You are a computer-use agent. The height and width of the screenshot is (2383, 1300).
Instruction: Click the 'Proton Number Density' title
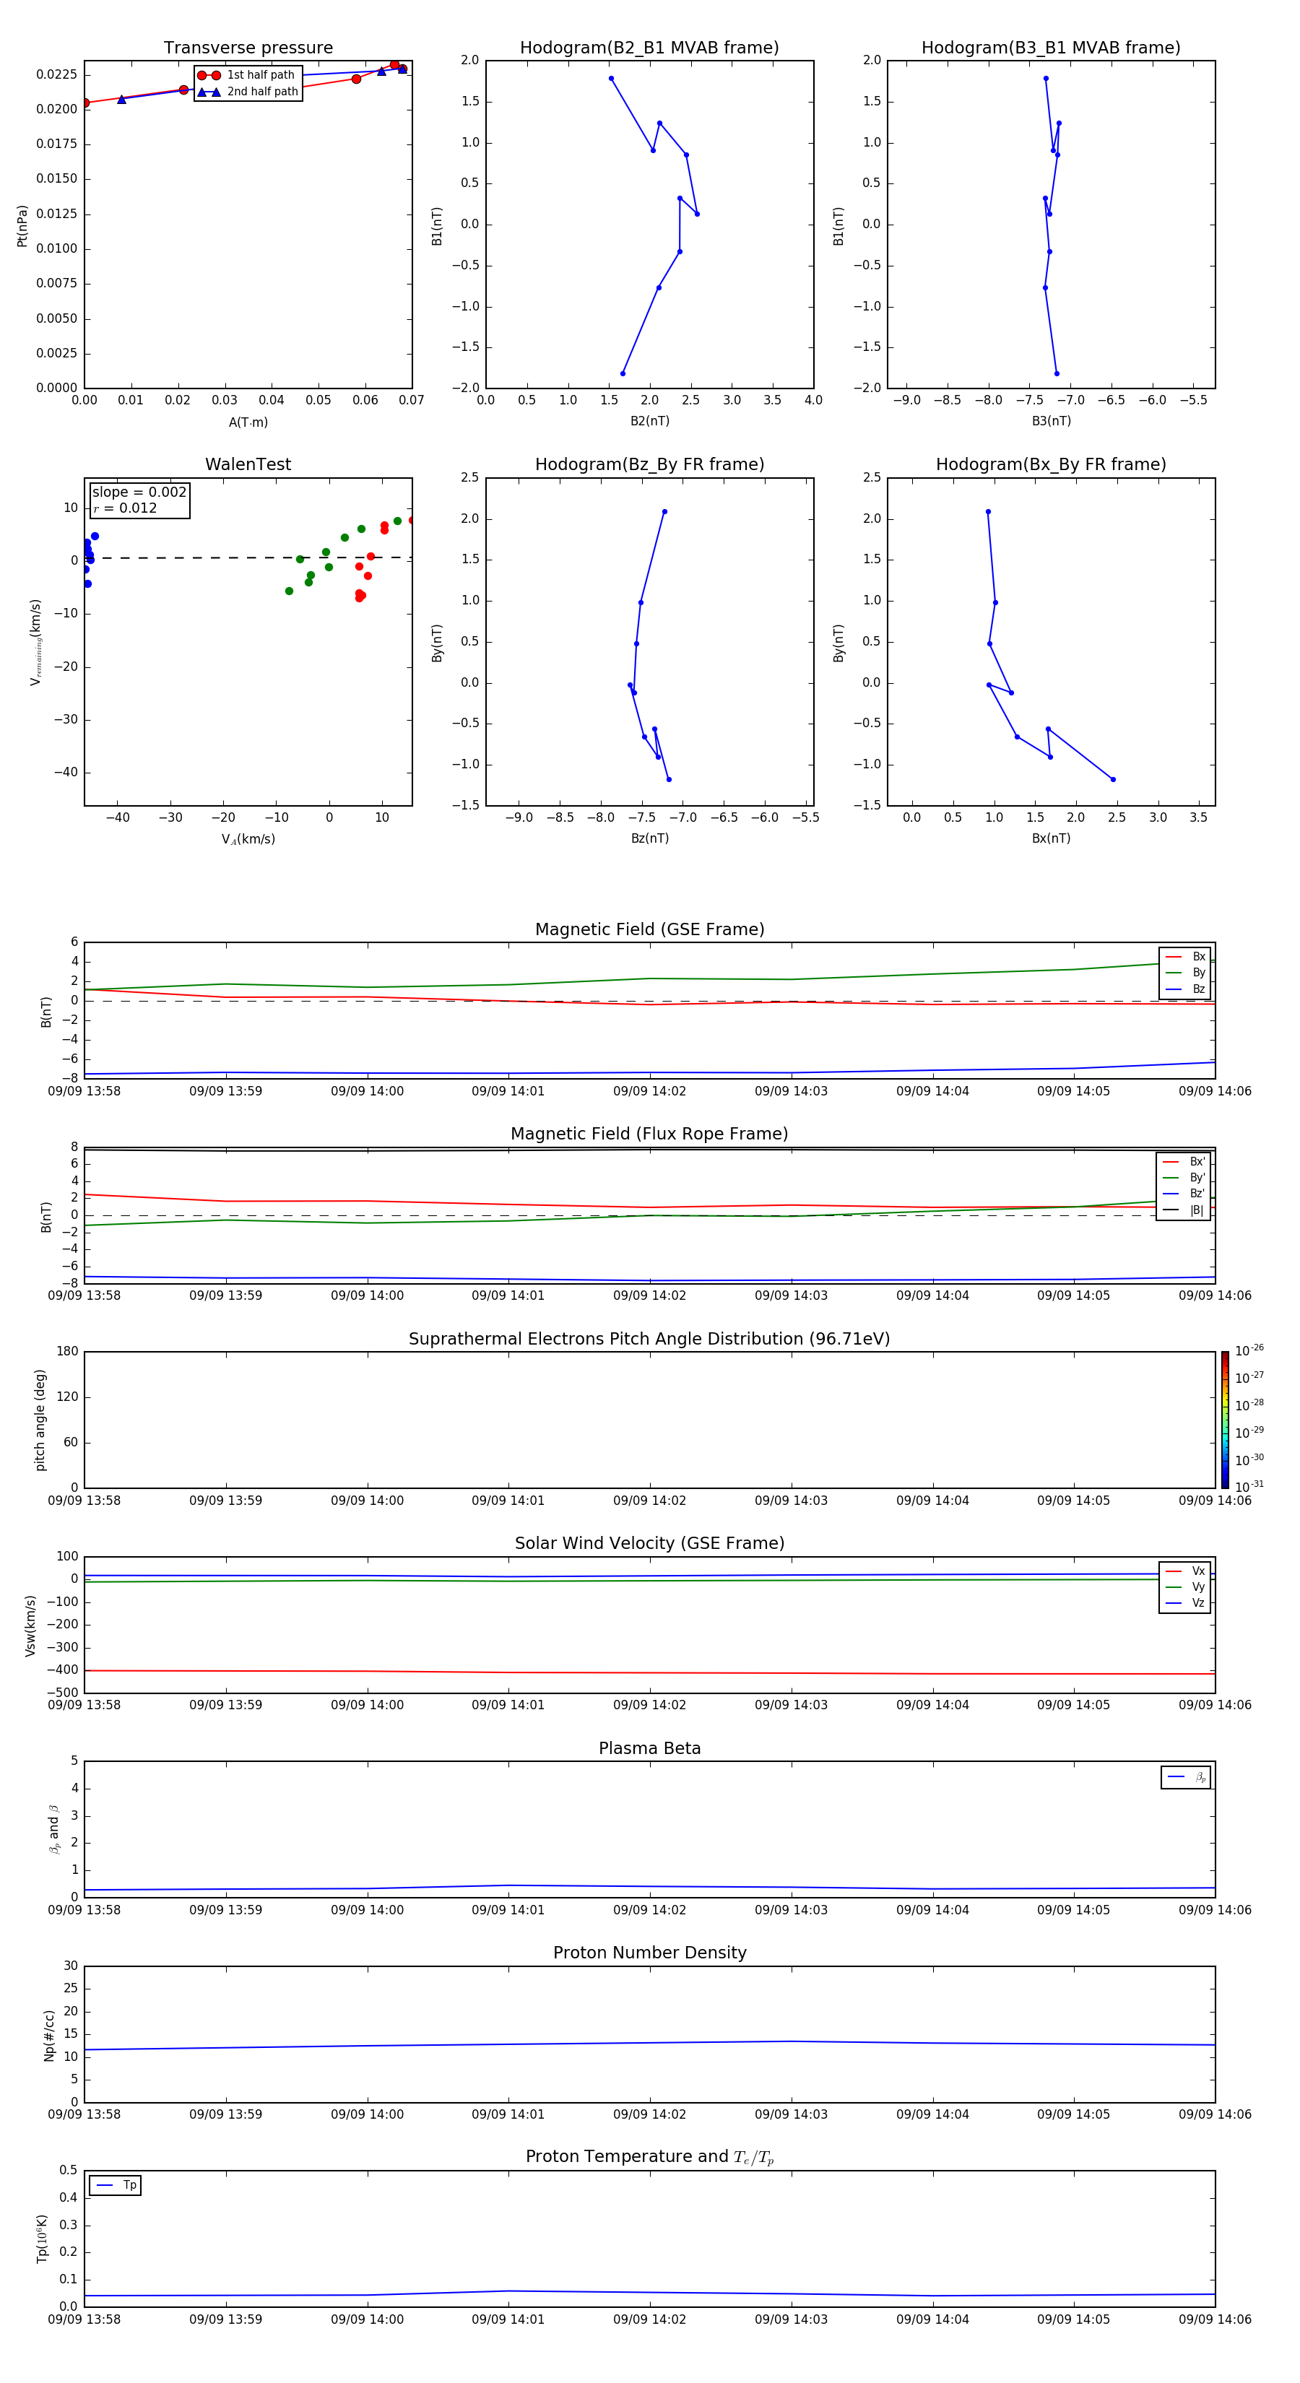click(x=649, y=1953)
